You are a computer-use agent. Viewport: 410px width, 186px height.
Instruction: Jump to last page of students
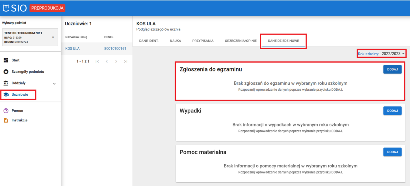(x=125, y=61)
